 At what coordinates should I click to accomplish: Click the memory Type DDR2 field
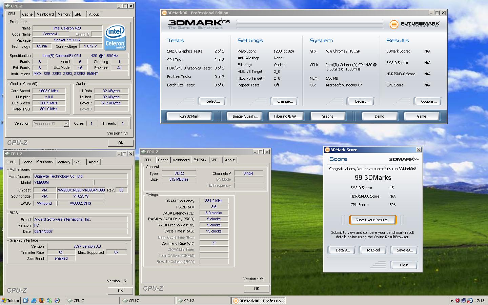179,173
